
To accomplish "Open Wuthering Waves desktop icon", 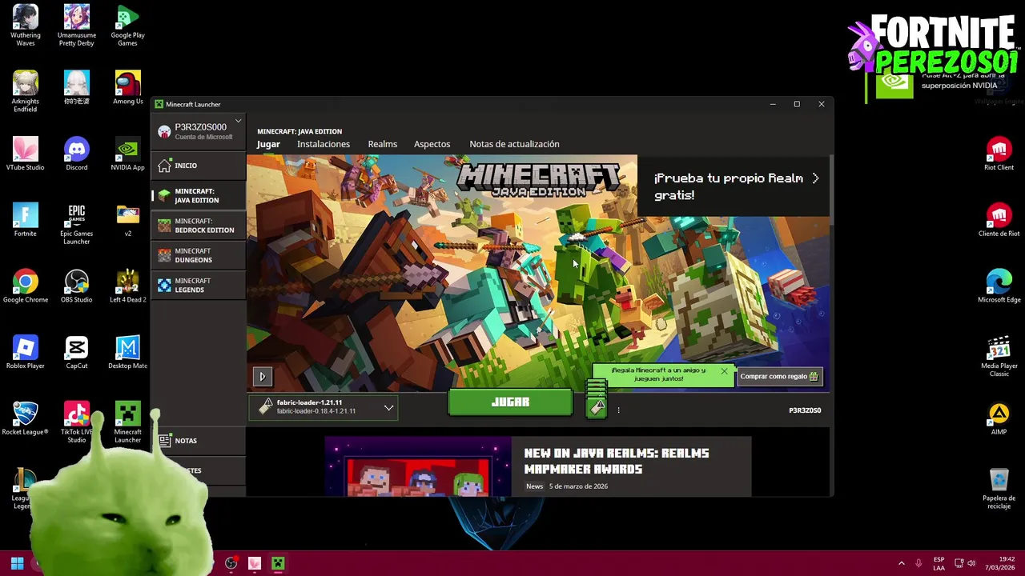I will 26,26.
